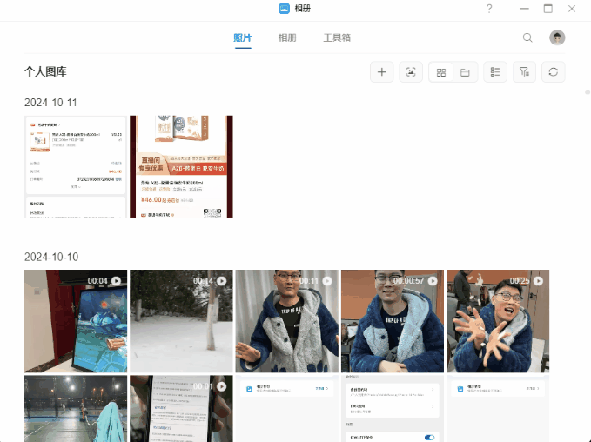This screenshot has height=442, width=591.
Task: Switch to grid thumbnail view
Action: pos(441,72)
